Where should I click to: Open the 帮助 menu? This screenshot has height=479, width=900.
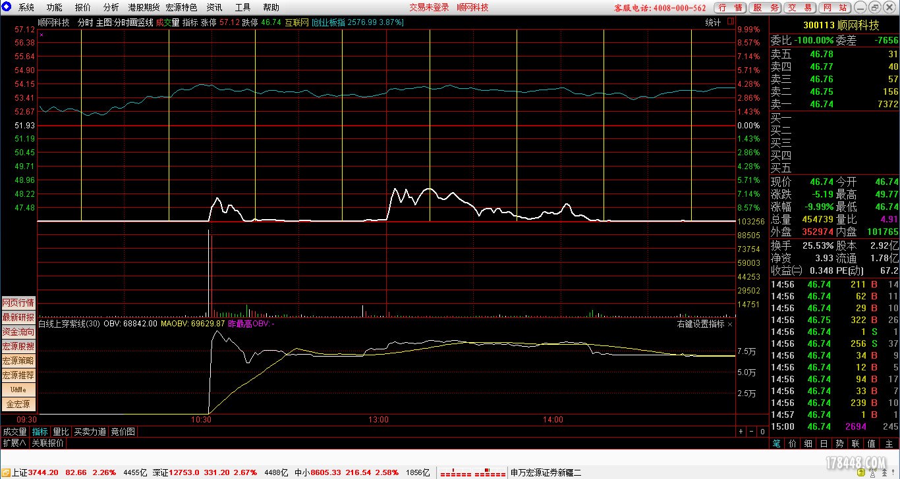tap(271, 8)
